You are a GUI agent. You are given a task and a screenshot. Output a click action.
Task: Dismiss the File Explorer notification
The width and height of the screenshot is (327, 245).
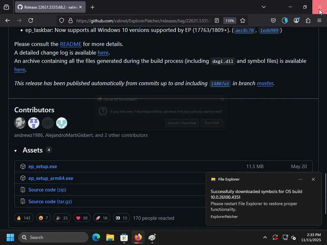(313, 179)
